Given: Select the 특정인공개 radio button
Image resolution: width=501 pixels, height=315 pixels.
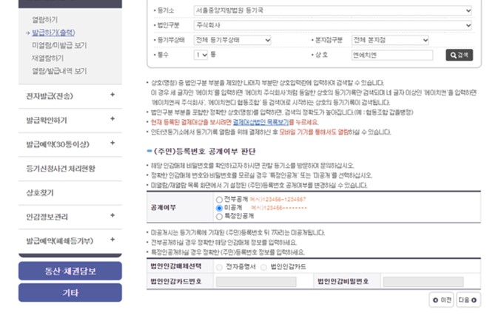Looking at the screenshot, I should (x=219, y=217).
